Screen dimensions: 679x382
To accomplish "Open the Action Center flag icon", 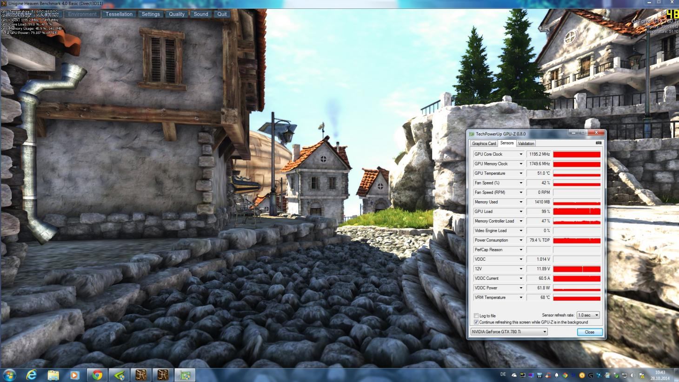I will point(641,375).
